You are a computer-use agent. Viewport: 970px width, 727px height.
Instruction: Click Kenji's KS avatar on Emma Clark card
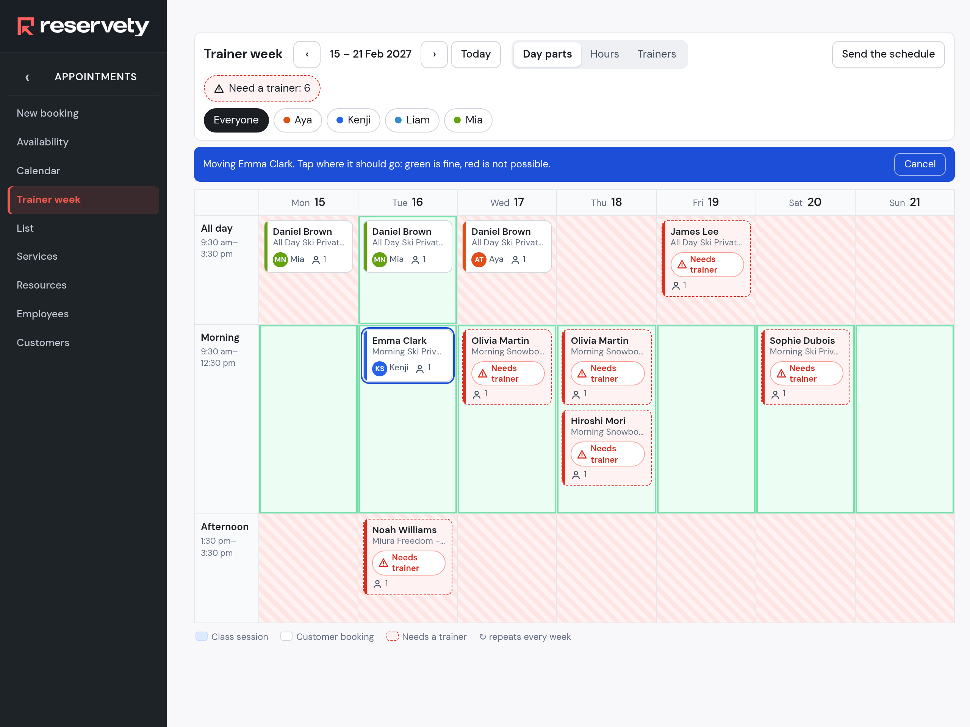(x=380, y=368)
